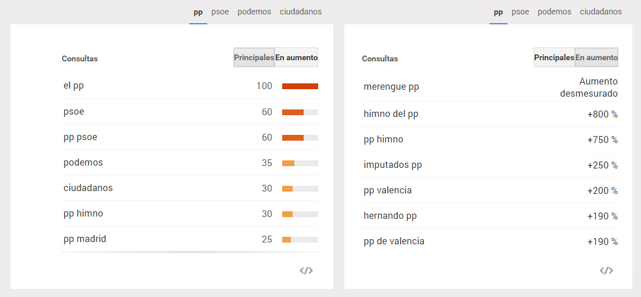
Task: Click the bar beside 'podemos' score 35
Action: pyautogui.click(x=300, y=163)
